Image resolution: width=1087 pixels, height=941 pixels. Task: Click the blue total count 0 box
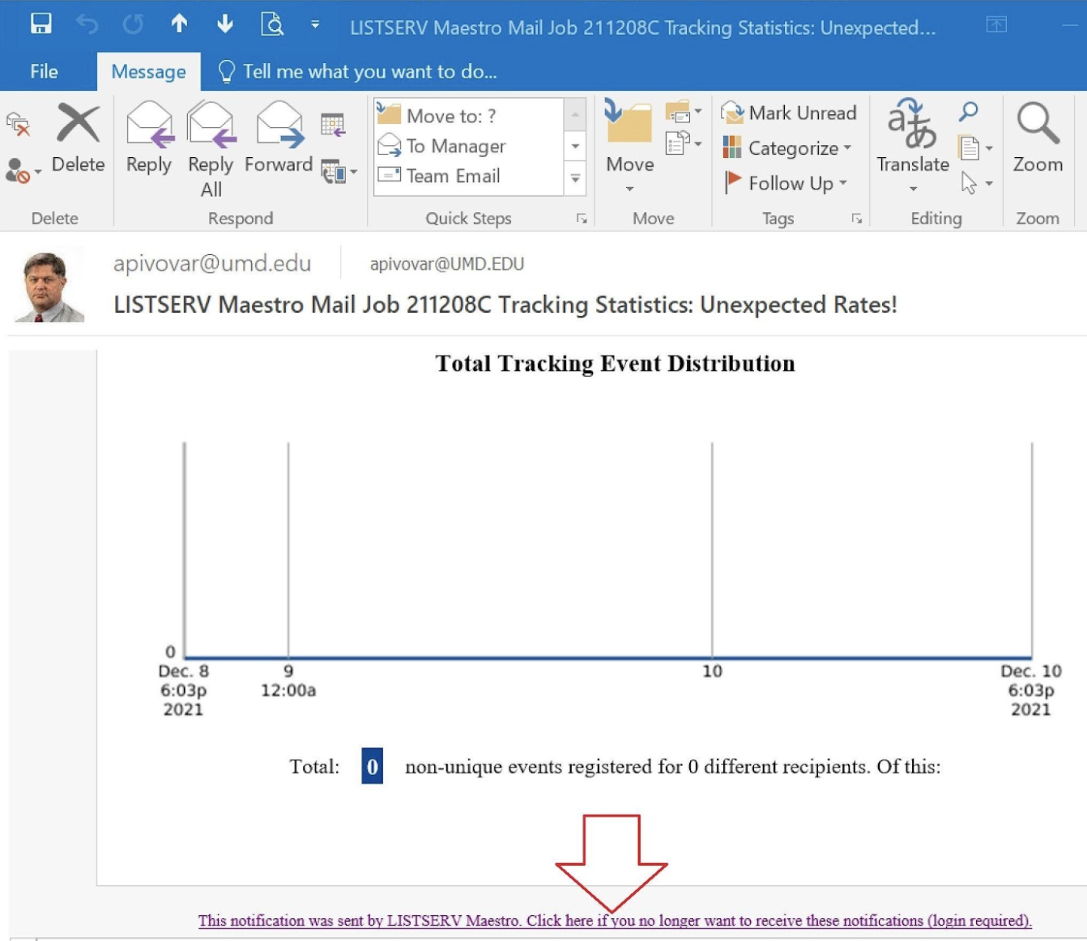(x=372, y=766)
